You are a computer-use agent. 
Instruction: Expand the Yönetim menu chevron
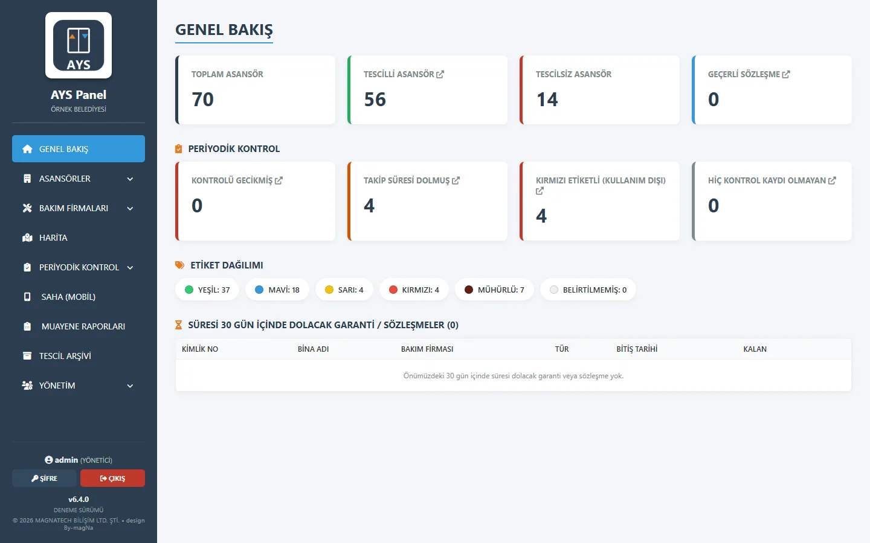pyautogui.click(x=130, y=386)
